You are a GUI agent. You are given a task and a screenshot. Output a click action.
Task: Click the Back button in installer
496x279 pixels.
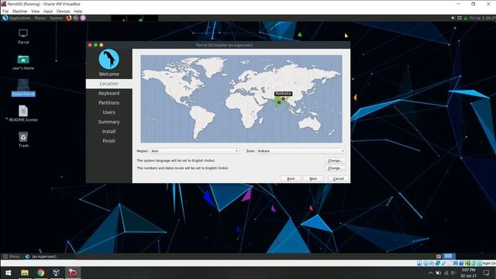click(291, 179)
